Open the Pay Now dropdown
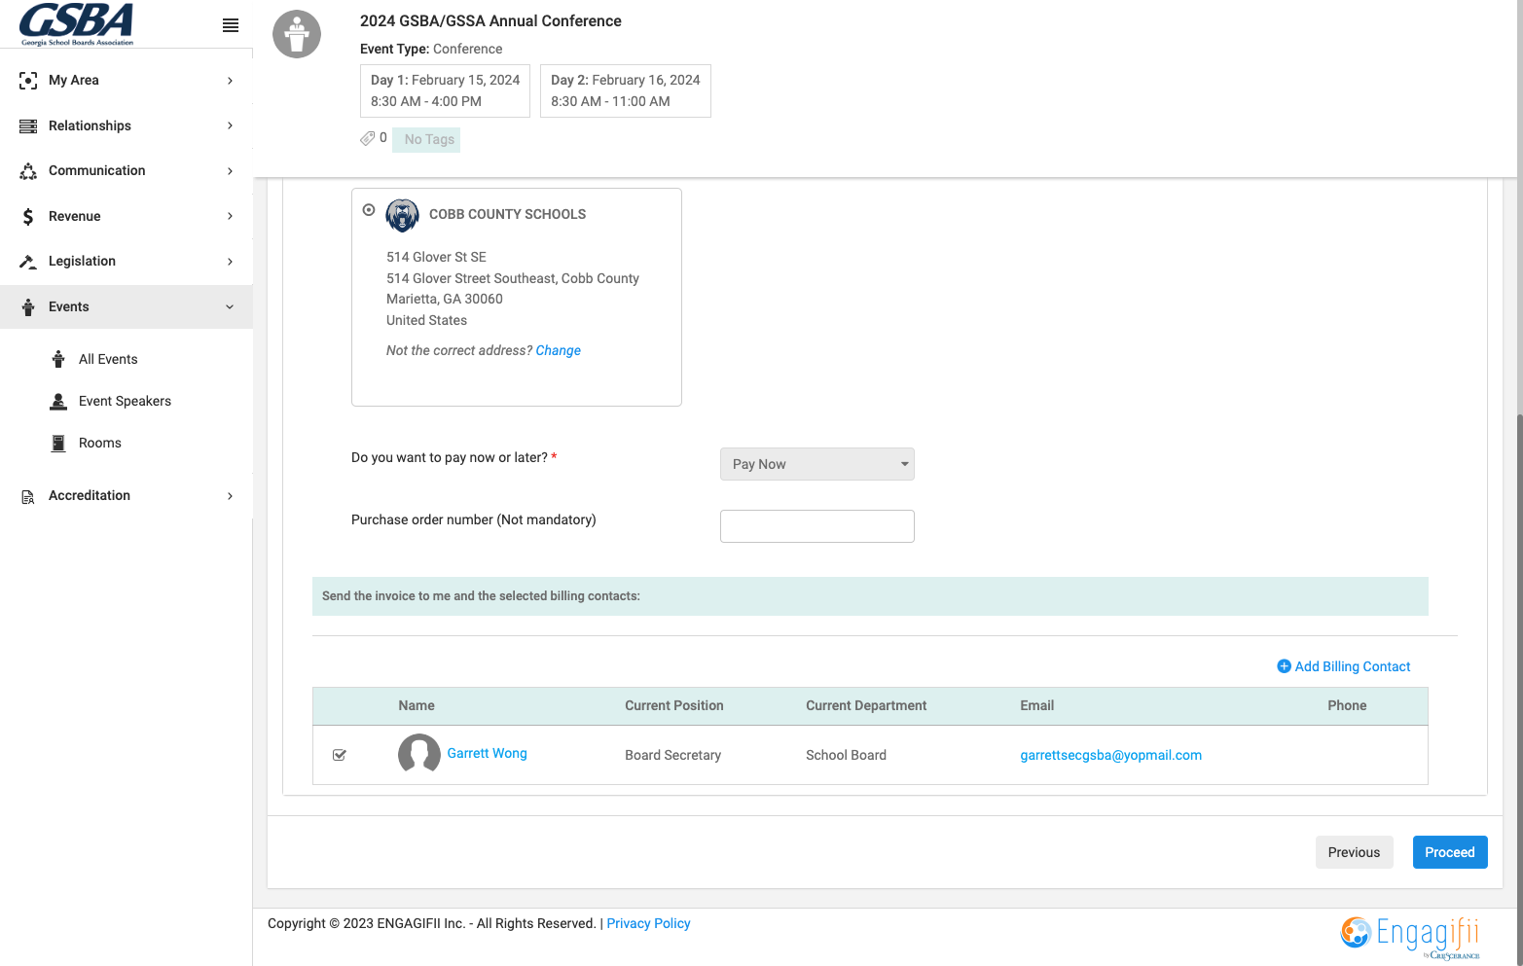The image size is (1523, 966). point(817,464)
